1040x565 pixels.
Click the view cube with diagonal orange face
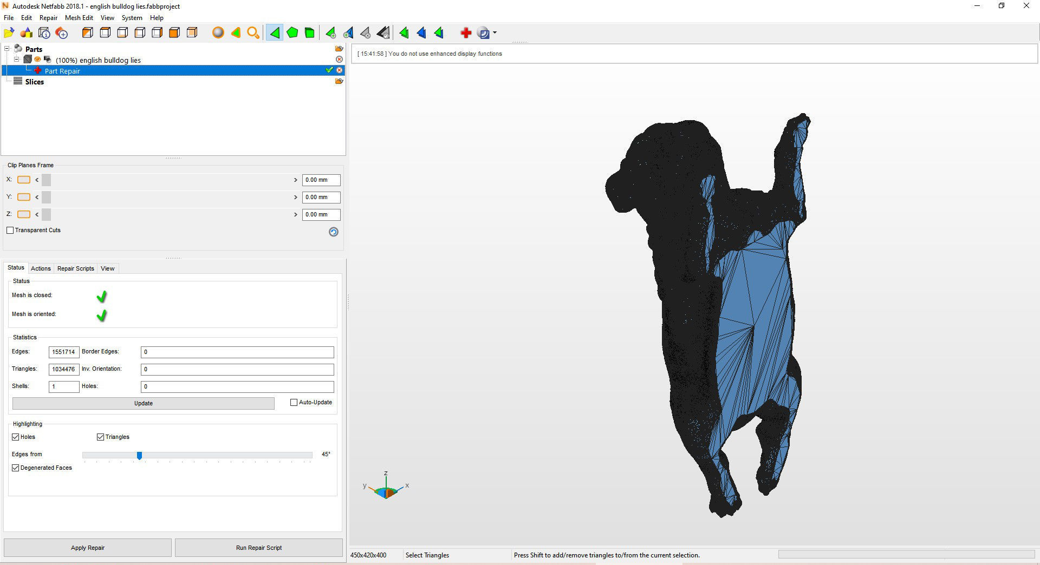(87, 33)
